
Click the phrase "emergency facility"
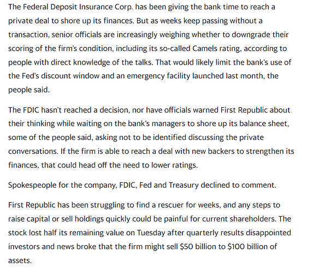[158, 76]
